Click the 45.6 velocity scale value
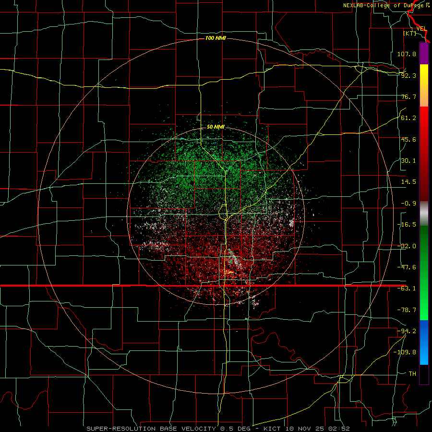The height and width of the screenshot is (432, 432). (x=408, y=139)
